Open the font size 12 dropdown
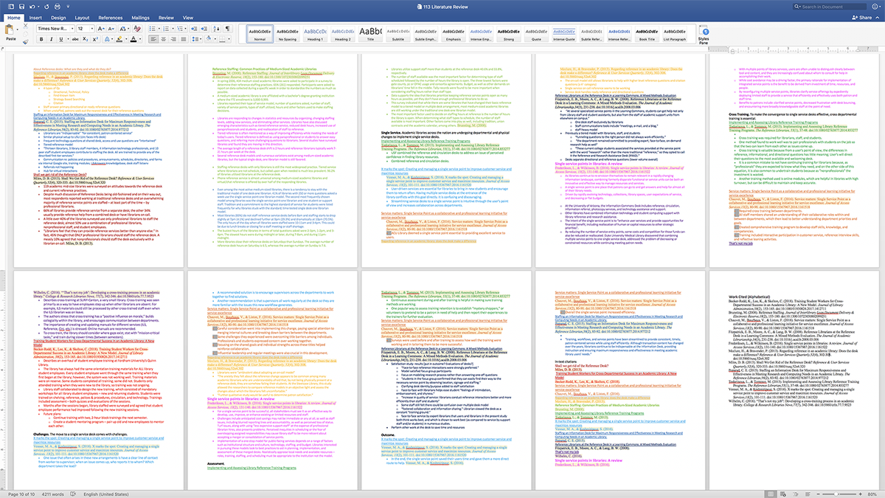The height and width of the screenshot is (498, 885). (92, 29)
